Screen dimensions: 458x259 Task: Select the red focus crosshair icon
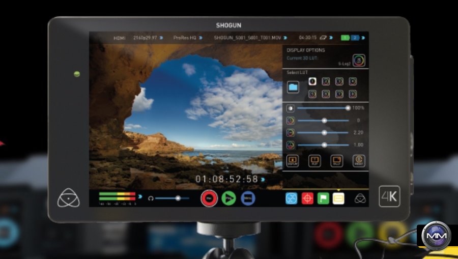click(x=307, y=198)
